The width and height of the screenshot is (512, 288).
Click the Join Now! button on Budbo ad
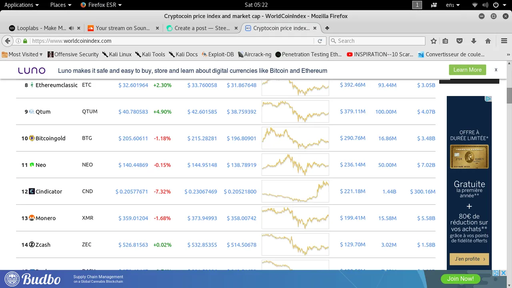(460, 279)
